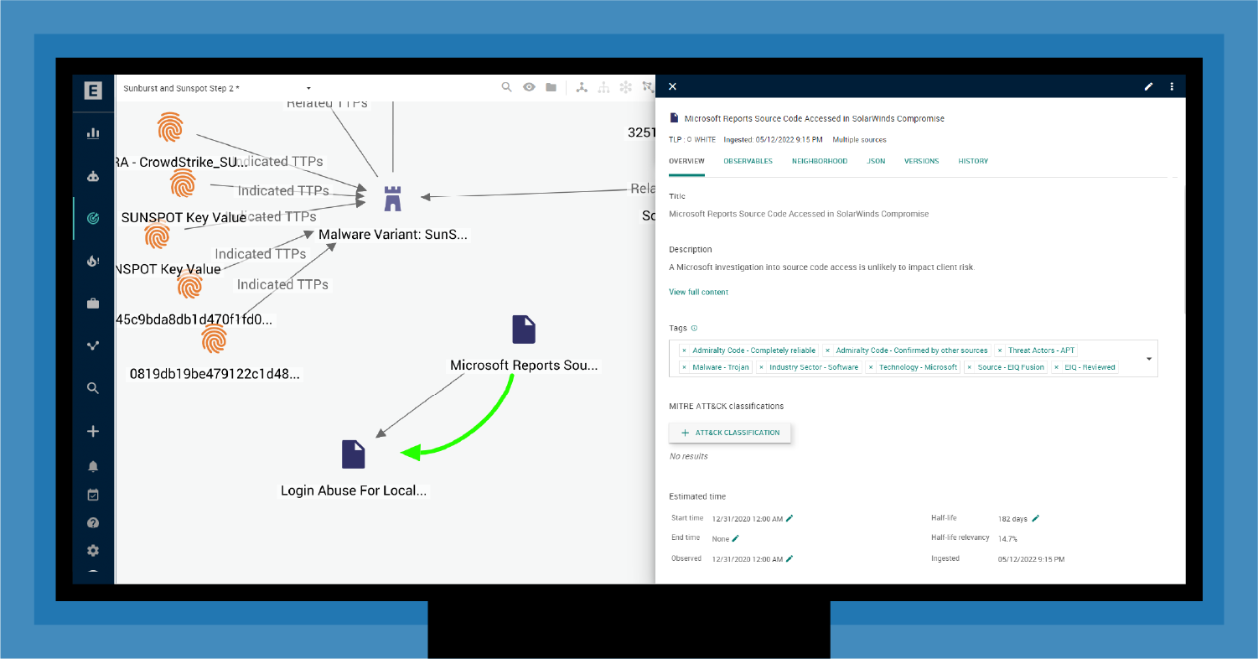Search the graph using toolbar magnifier
The height and width of the screenshot is (659, 1258).
(507, 87)
